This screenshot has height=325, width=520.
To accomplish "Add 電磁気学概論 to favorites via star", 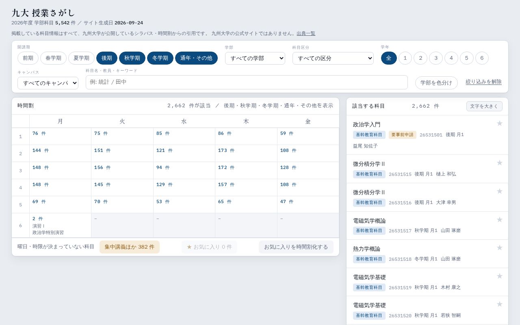I will (x=500, y=219).
